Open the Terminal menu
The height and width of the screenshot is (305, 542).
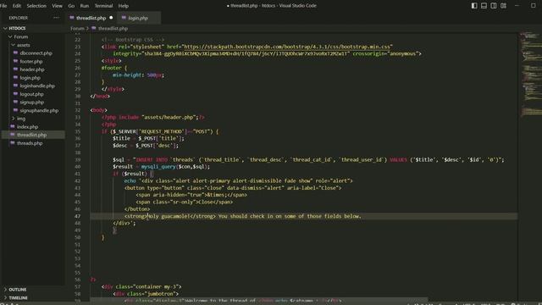tap(103, 6)
